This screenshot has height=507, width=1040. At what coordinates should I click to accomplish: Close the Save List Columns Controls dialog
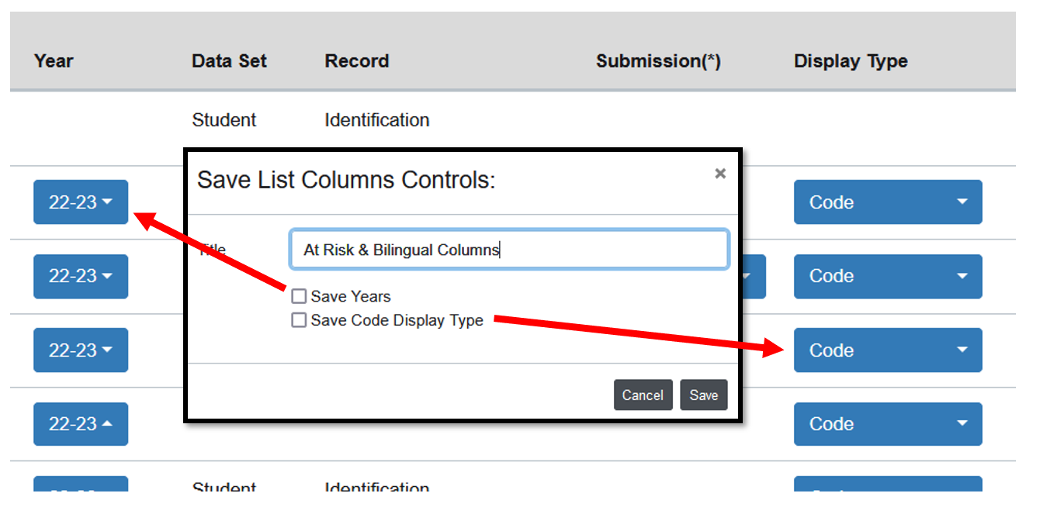[720, 174]
